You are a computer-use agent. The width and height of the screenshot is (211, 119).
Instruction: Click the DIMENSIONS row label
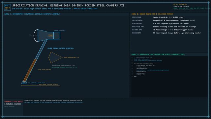tap(136, 17)
